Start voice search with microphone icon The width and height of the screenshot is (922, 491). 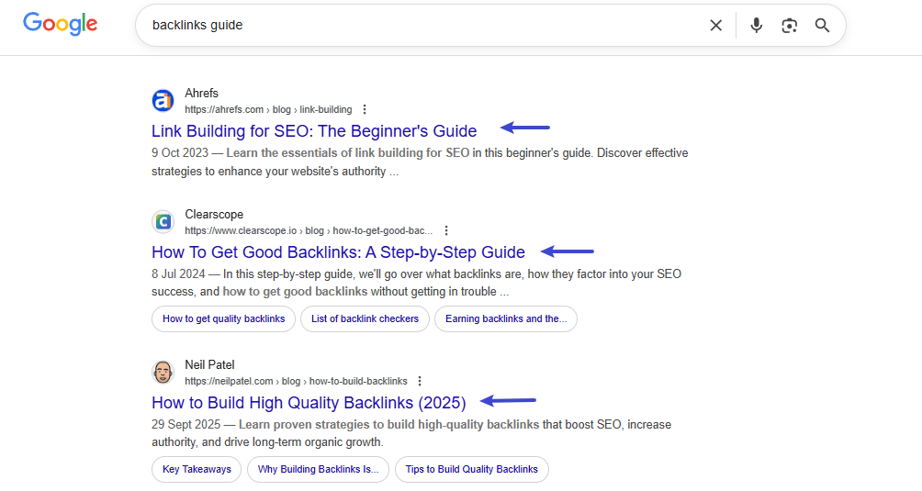click(756, 26)
